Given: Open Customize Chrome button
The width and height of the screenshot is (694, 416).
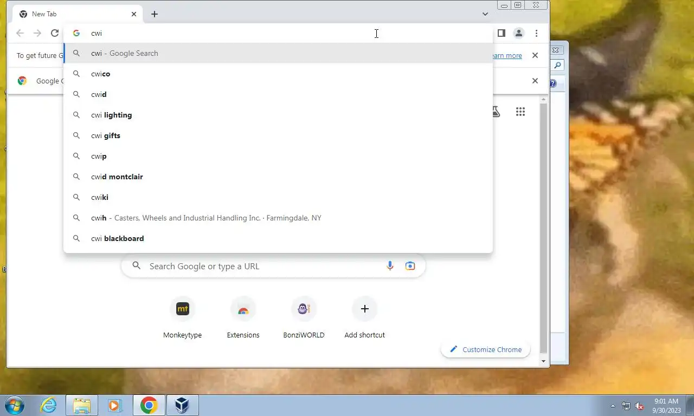Looking at the screenshot, I should pos(486,349).
